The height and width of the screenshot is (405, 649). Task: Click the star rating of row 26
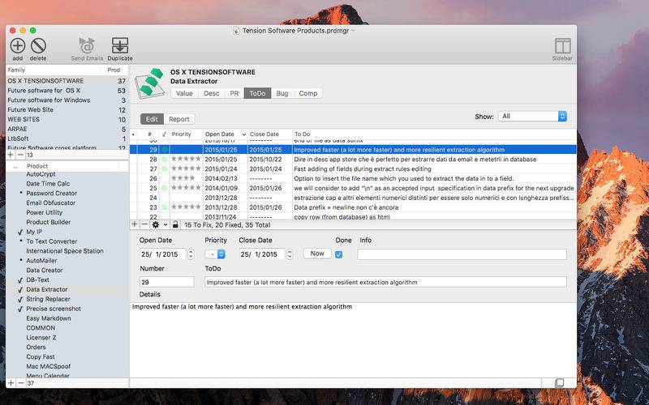pos(183,178)
